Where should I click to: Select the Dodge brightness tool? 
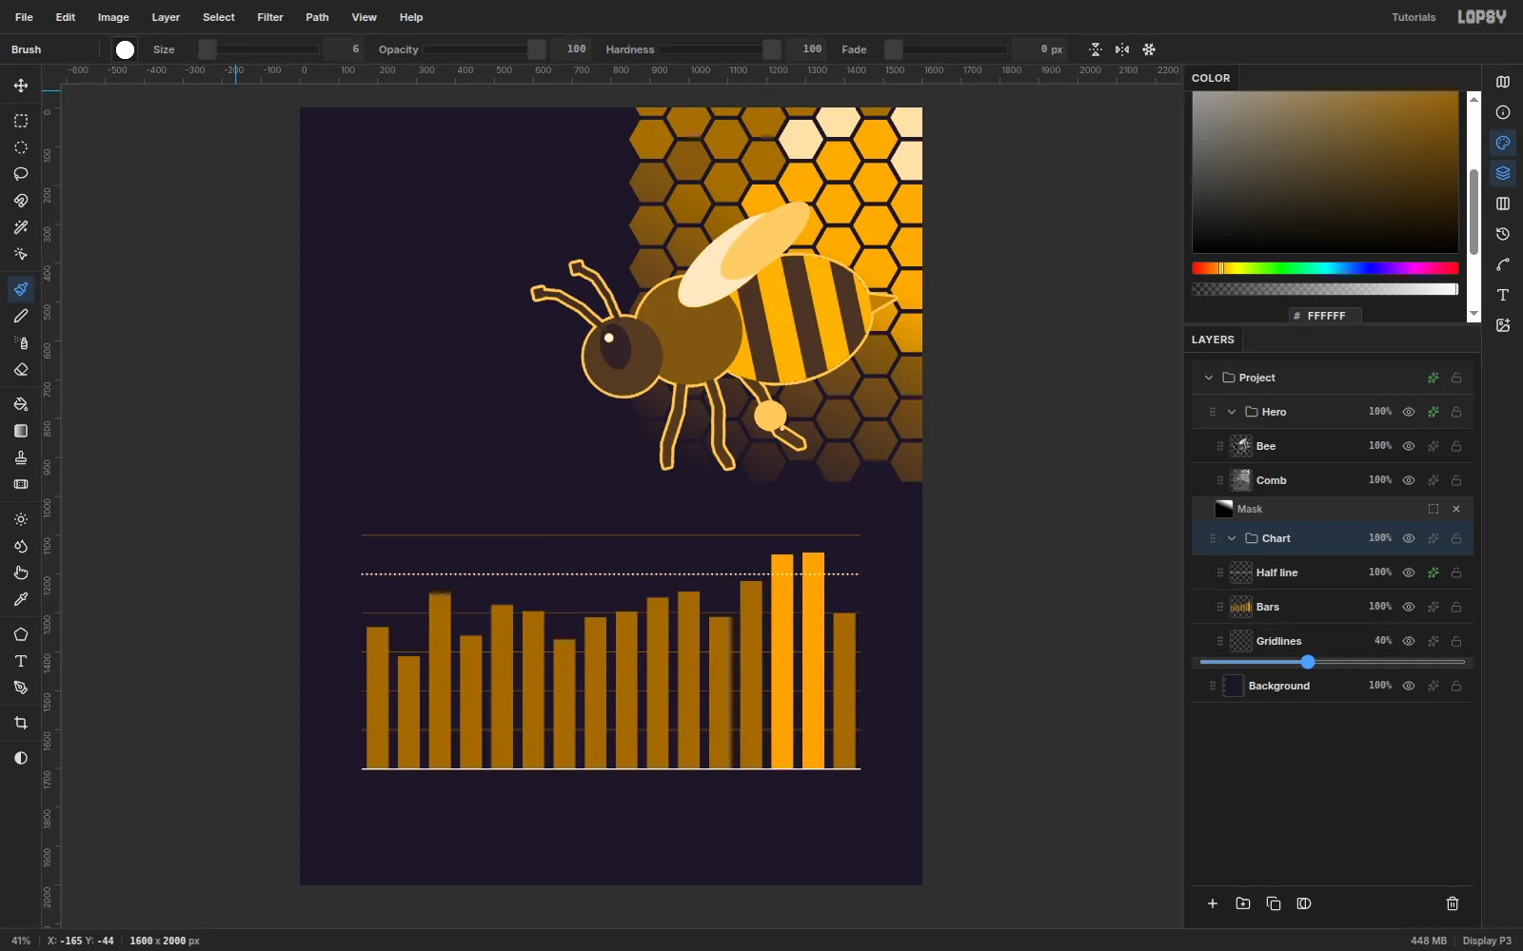(21, 519)
